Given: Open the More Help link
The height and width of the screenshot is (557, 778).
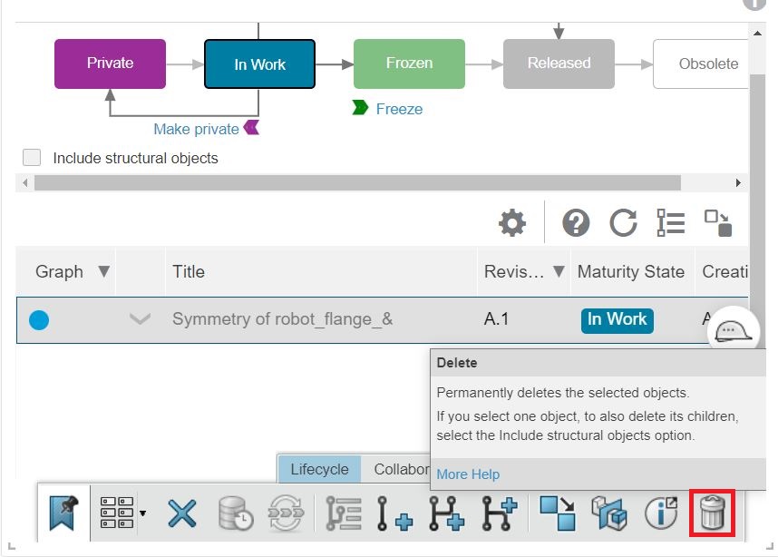Looking at the screenshot, I should coord(468,474).
